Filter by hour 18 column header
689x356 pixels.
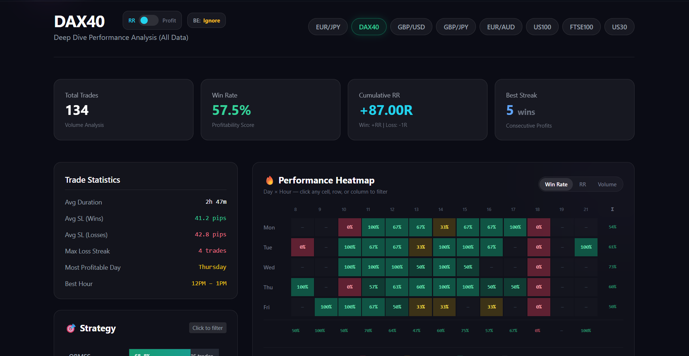(537, 209)
